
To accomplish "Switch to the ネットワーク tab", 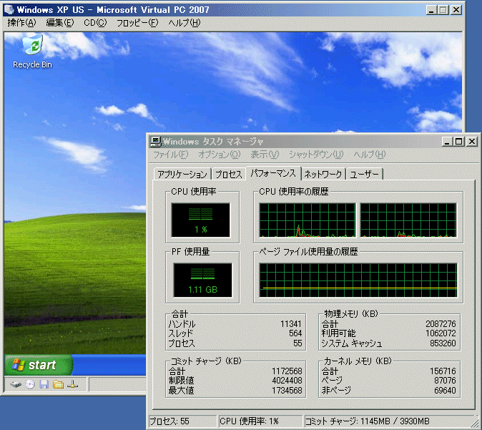I will (x=323, y=175).
